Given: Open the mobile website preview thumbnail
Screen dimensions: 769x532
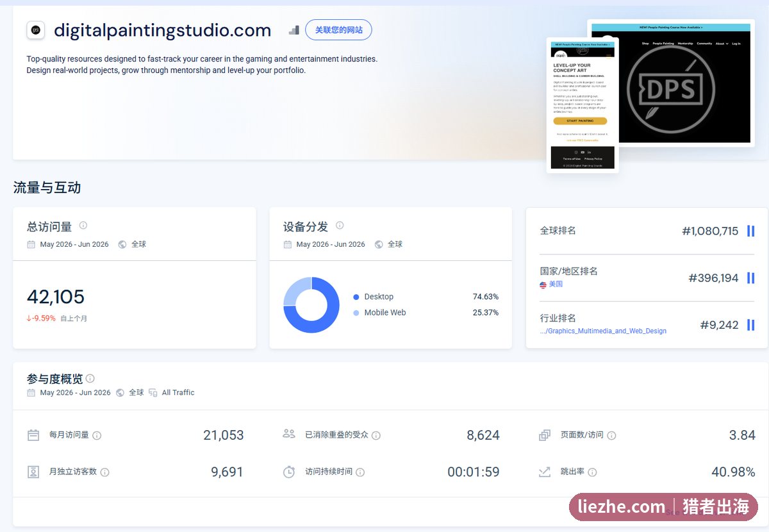Looking at the screenshot, I should coord(583,104).
